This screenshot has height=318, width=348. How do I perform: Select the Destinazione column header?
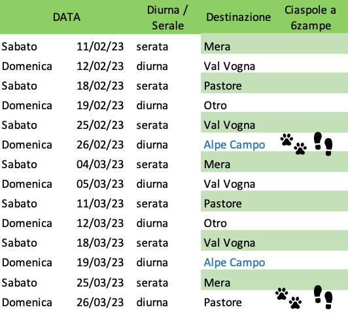coord(238,17)
